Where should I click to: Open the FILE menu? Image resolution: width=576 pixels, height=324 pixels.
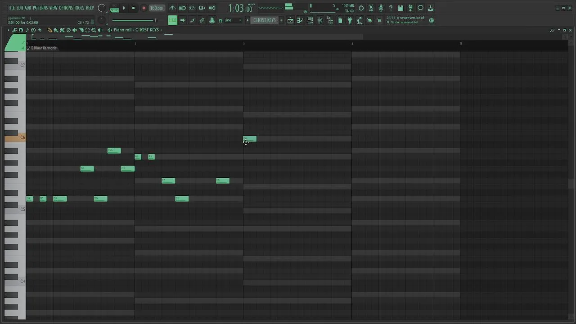tap(12, 8)
